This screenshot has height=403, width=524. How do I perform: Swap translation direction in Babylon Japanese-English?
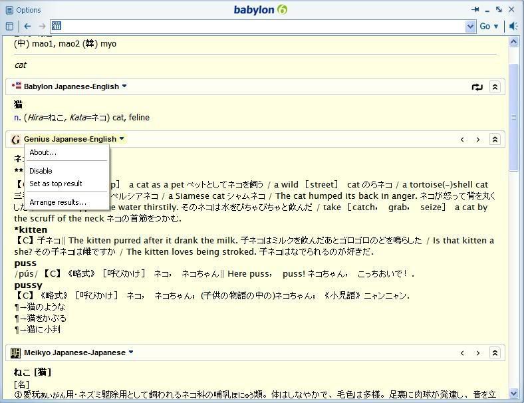tap(477, 87)
